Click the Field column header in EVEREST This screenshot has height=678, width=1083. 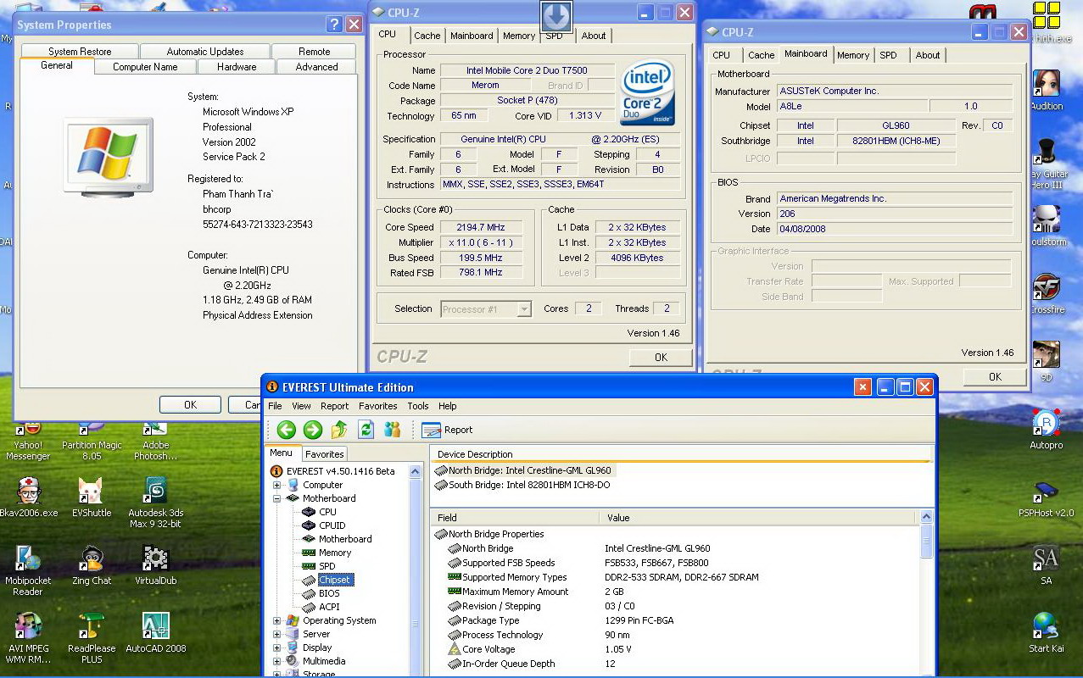pyautogui.click(x=514, y=518)
